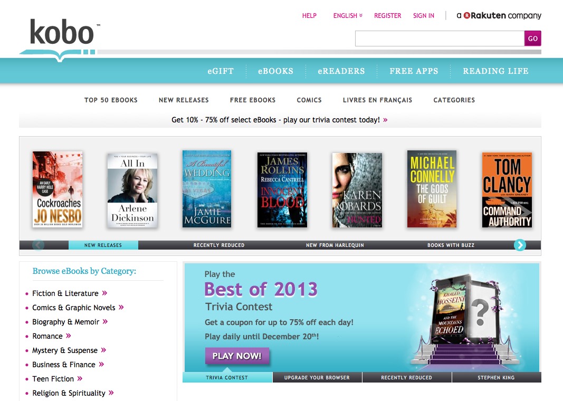Open the FREE APPS section

414,71
